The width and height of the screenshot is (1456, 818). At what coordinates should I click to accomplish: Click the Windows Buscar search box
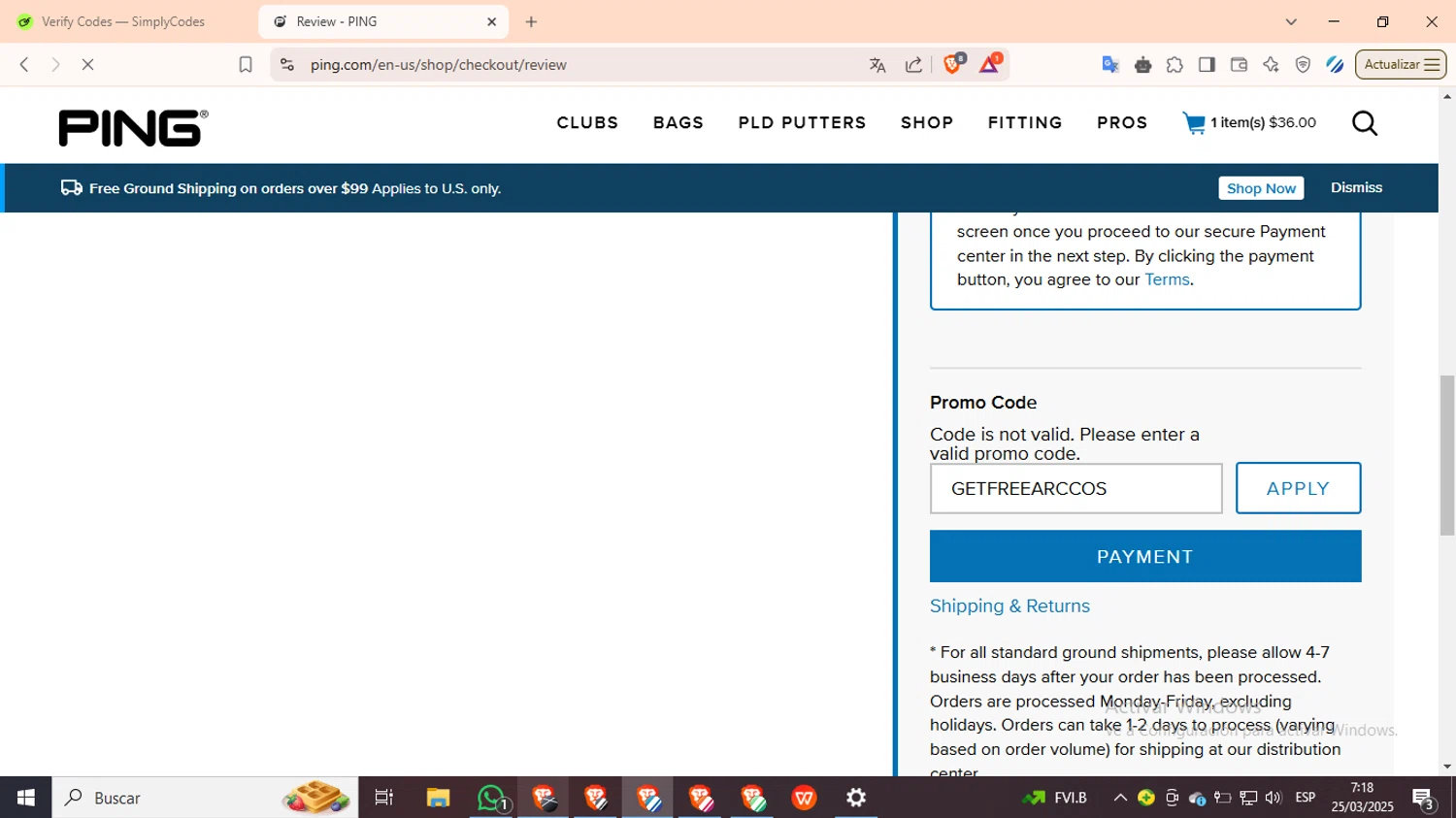[205, 798]
